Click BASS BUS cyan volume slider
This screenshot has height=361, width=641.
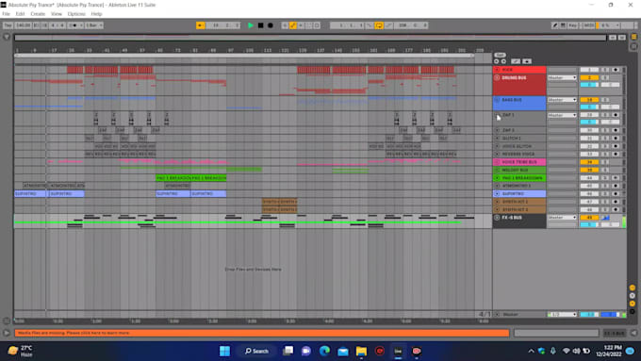point(589,107)
